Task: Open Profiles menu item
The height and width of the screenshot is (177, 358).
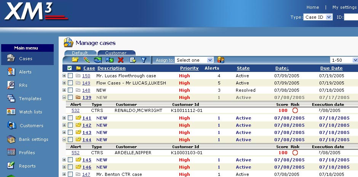Action: 27,152
